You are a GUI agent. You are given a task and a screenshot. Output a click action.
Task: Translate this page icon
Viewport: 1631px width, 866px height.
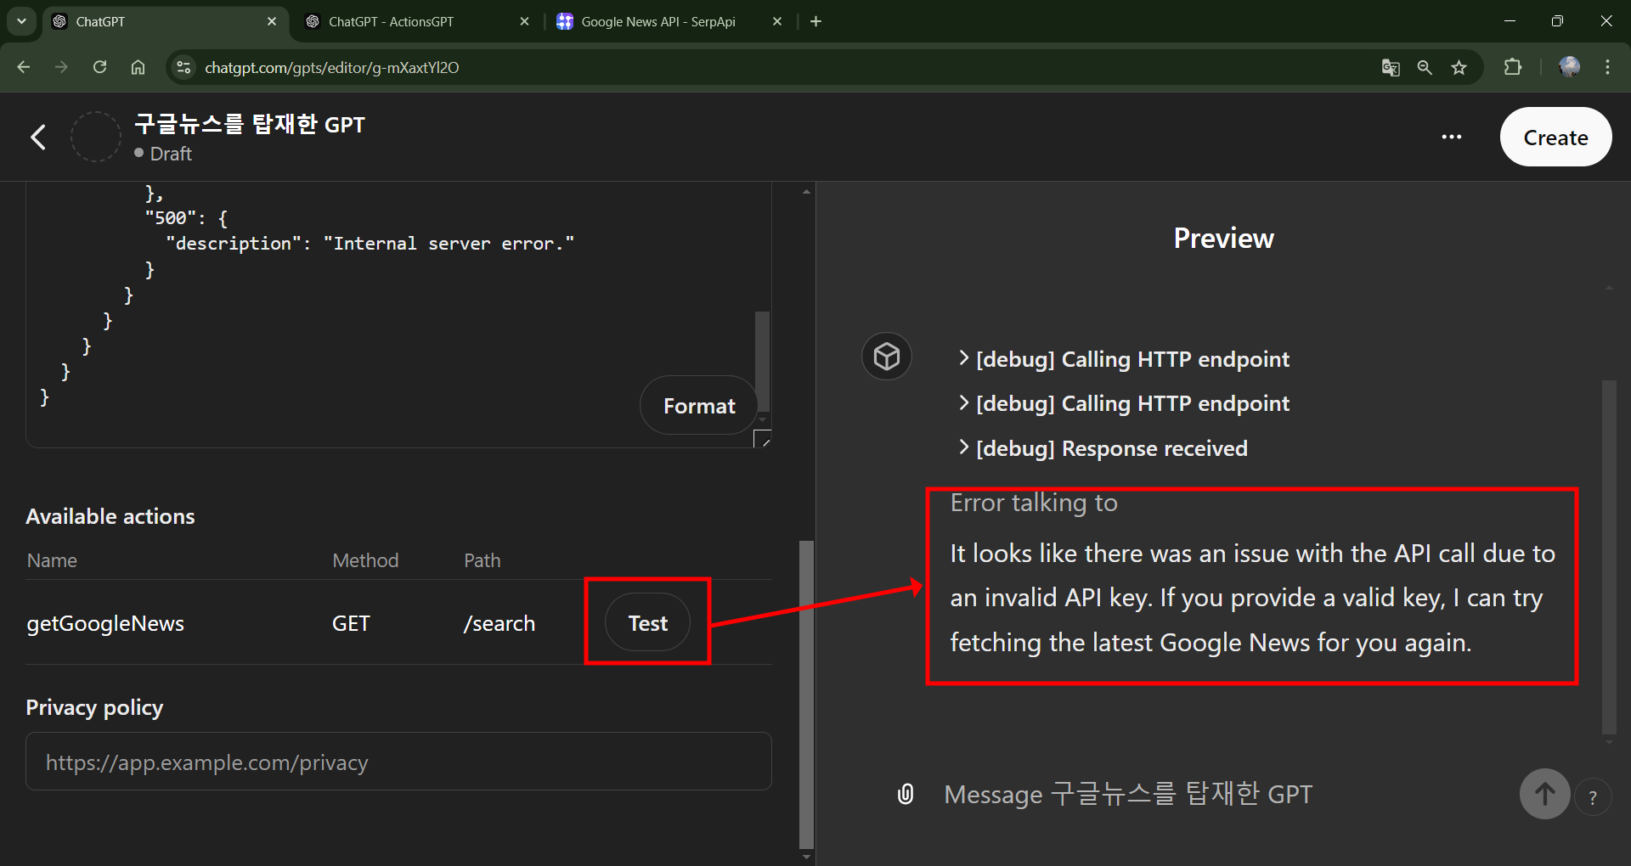coord(1390,67)
